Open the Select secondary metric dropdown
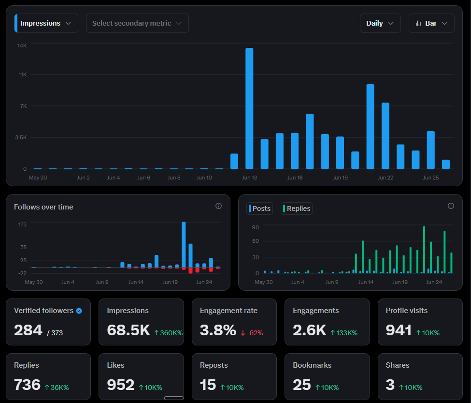This screenshot has height=403, width=471. tap(137, 23)
